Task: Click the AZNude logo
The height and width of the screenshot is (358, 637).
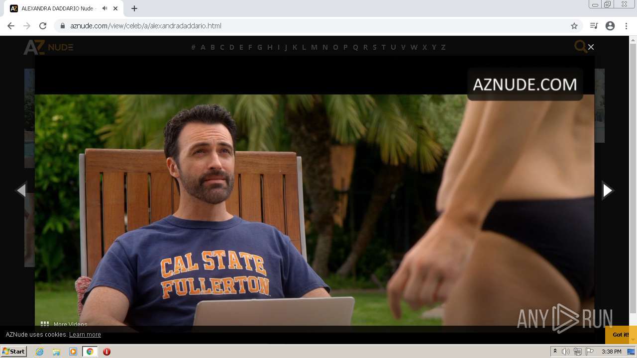Action: pyautogui.click(x=48, y=47)
